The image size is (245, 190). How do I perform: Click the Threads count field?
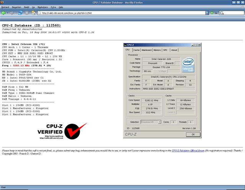coord(191,122)
